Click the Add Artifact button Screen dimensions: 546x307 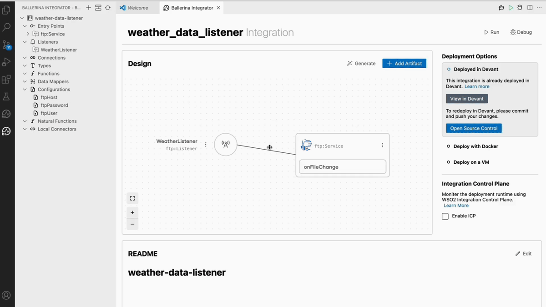[x=404, y=64]
